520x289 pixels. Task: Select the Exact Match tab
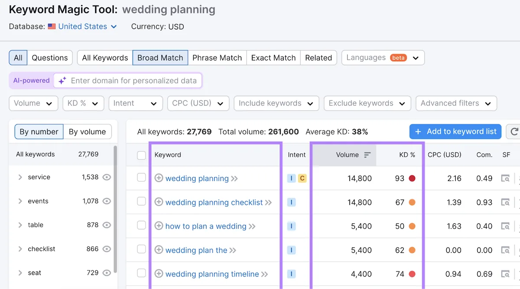point(273,58)
